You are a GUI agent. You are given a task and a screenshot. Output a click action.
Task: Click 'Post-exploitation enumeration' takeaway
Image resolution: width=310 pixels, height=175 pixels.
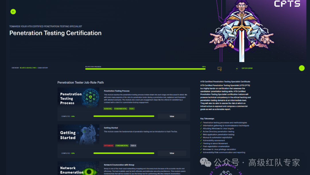(216, 147)
